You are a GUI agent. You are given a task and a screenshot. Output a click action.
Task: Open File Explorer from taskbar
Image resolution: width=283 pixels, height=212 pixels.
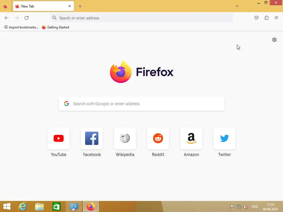point(40,206)
